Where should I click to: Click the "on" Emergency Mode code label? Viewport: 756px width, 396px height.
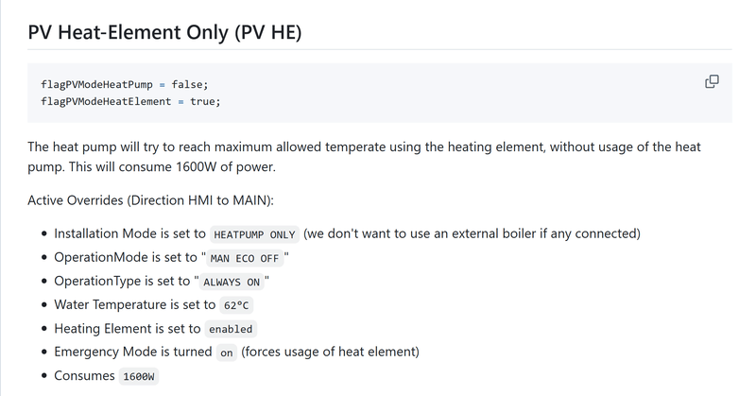coord(226,353)
